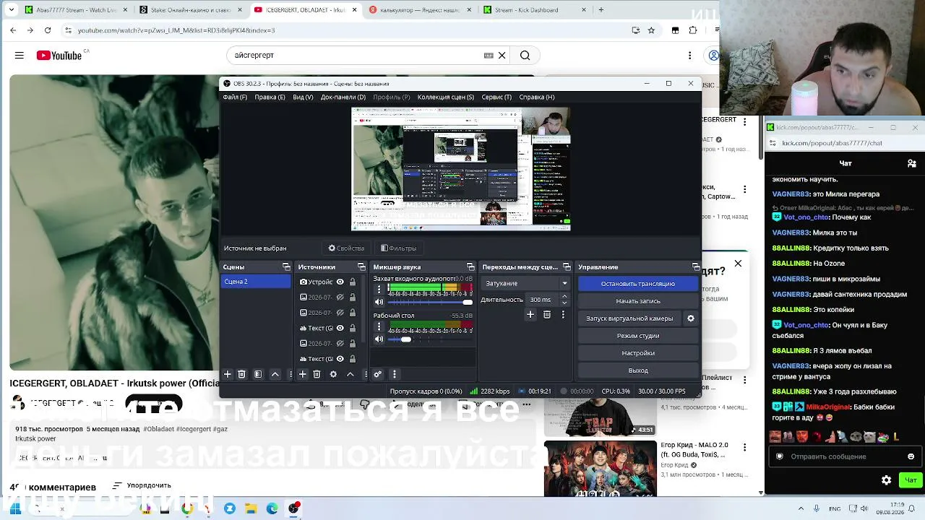Open Док-панели menu in OBS

tap(343, 97)
